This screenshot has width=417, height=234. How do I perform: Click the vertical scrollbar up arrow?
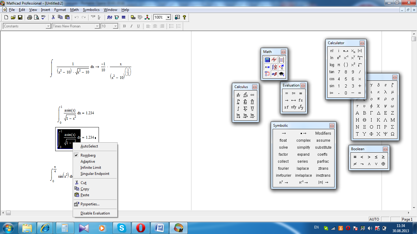click(x=414, y=34)
